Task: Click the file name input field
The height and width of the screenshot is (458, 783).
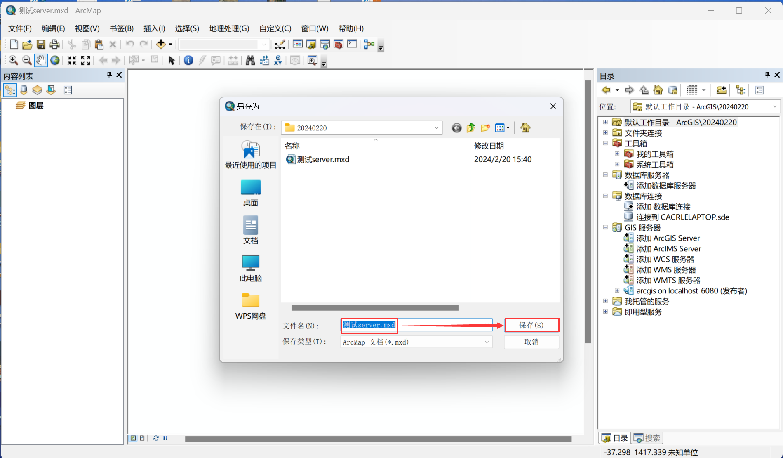Action: point(416,325)
